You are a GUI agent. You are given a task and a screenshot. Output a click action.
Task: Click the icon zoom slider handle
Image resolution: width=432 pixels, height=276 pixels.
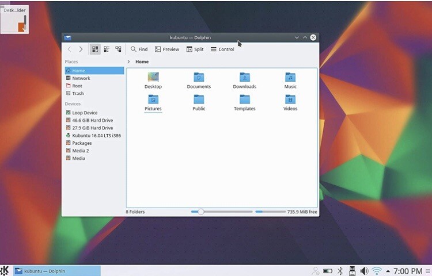pyautogui.click(x=201, y=212)
